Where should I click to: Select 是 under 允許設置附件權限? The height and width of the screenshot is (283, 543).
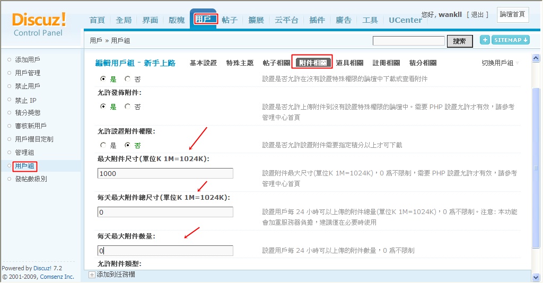tap(103, 145)
